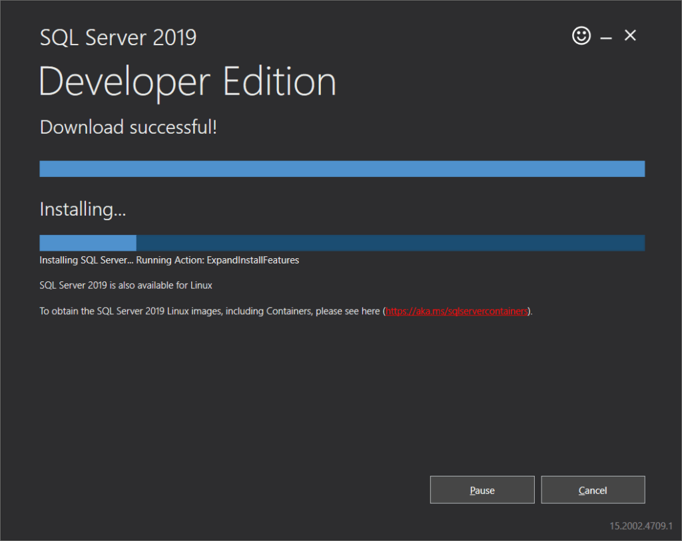Click the 'Download successful!' text

129,127
